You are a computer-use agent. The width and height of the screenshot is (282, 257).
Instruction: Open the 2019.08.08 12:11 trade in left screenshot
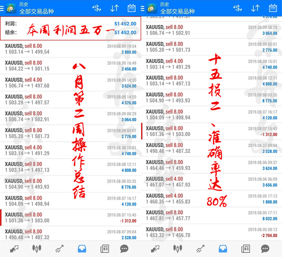click(x=70, y=167)
